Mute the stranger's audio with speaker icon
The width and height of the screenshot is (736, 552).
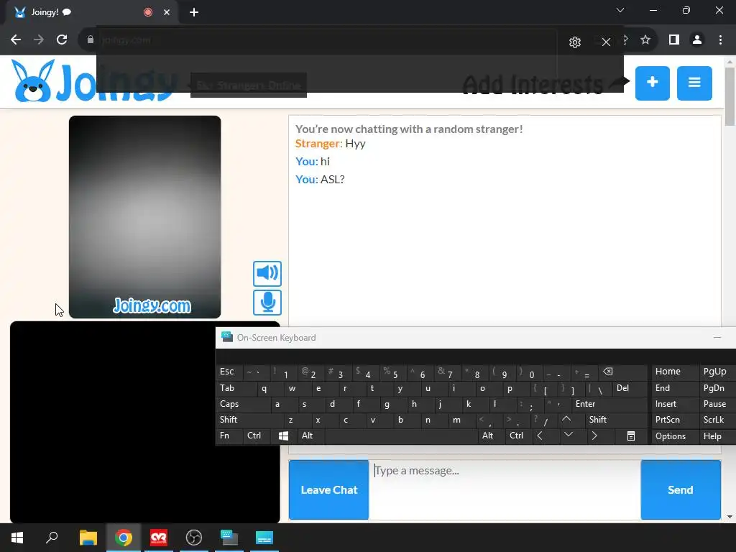coord(267,273)
